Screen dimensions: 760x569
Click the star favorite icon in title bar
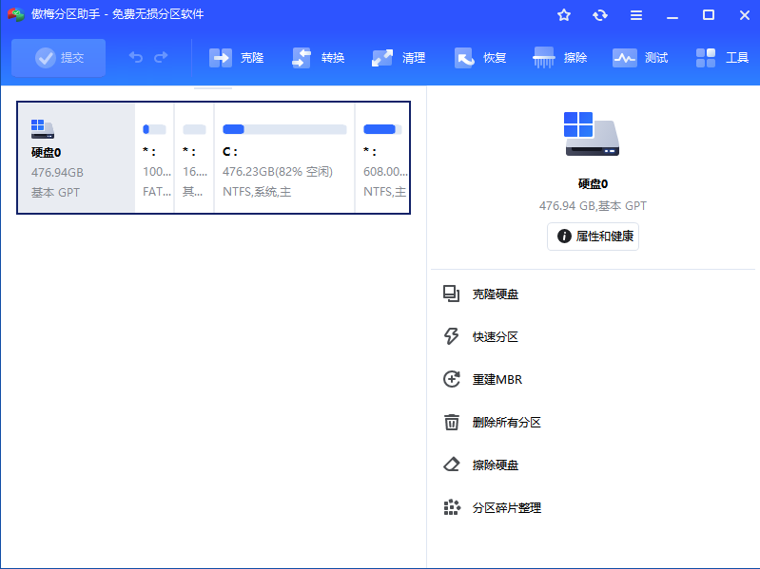(x=564, y=15)
